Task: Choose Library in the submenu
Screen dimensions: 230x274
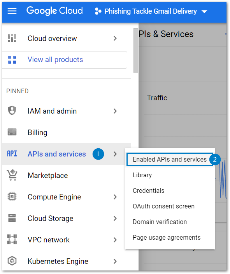Action: (170, 175)
